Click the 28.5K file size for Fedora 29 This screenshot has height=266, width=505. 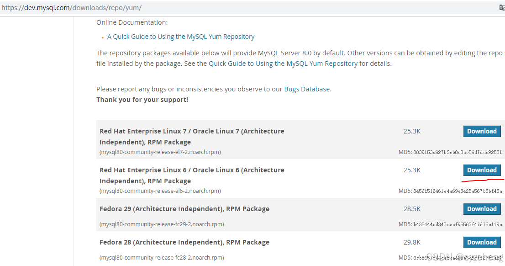click(412, 209)
